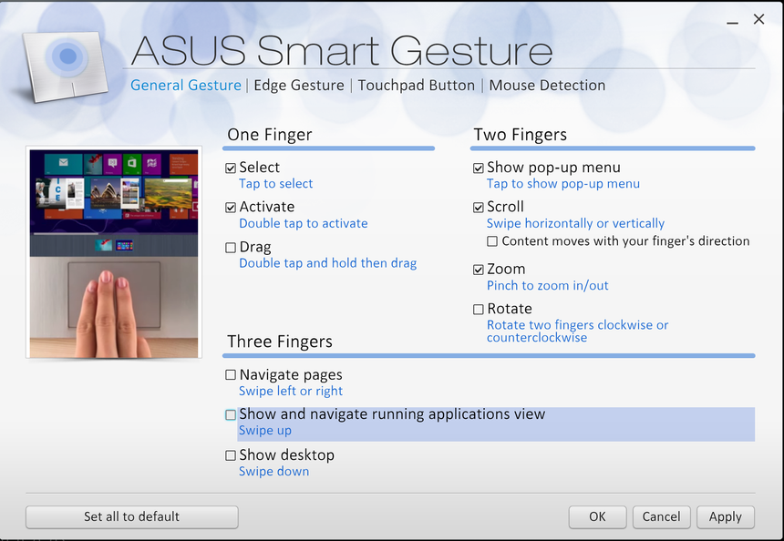
Task: Check show and navigate running applications view
Action: pyautogui.click(x=230, y=414)
